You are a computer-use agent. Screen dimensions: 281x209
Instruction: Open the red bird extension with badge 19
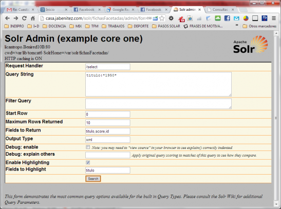pyautogui.click(x=181, y=18)
